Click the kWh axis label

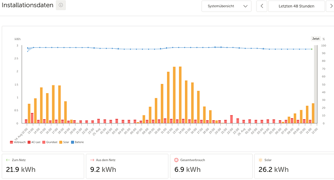tap(17, 39)
